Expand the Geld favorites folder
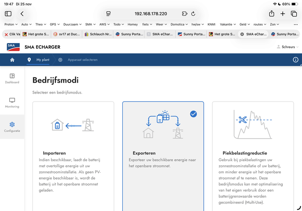This screenshot has width=302, height=211. [x=245, y=25]
